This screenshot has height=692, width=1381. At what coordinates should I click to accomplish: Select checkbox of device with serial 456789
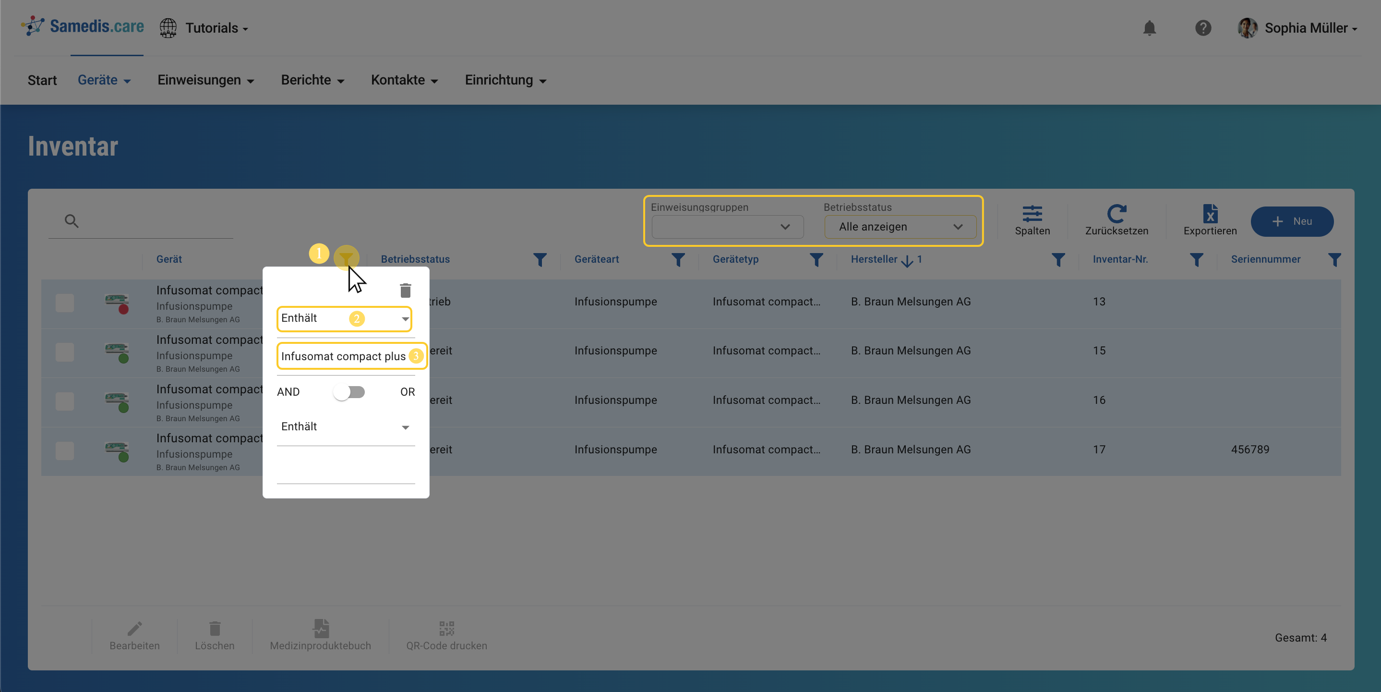click(65, 450)
